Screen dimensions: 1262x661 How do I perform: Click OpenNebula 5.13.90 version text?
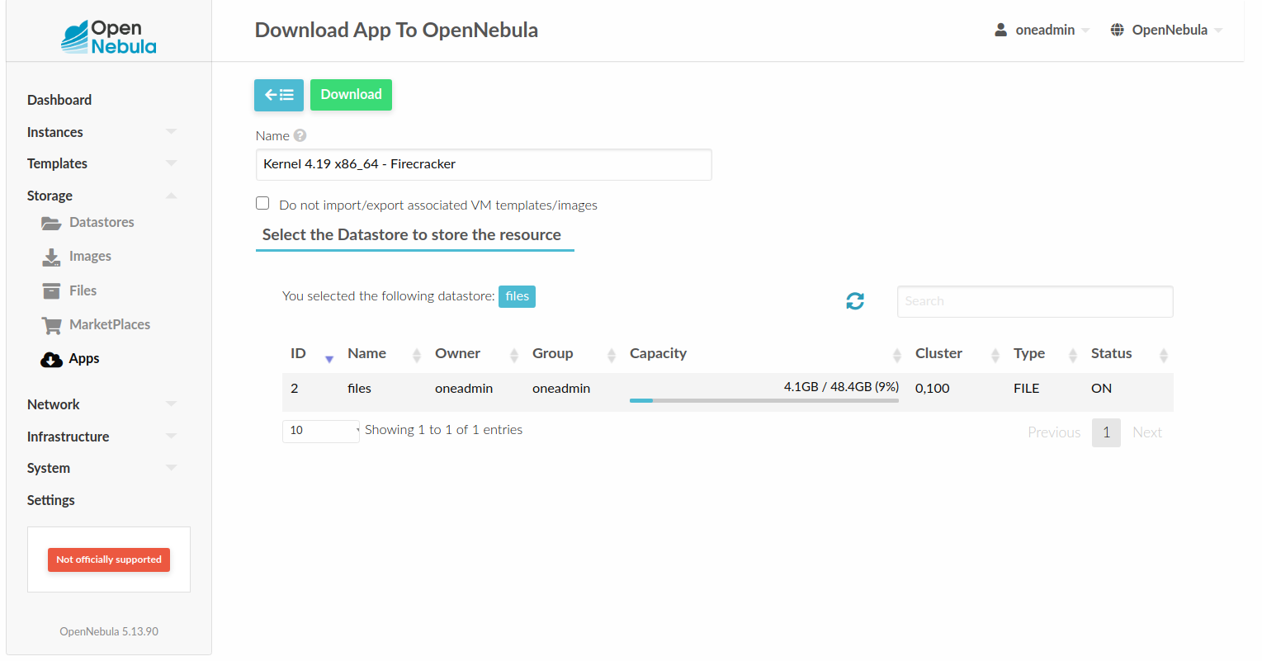point(109,631)
